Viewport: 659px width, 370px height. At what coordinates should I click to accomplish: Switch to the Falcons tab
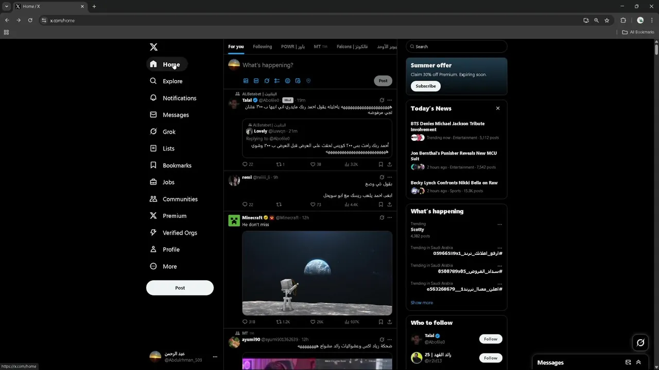352,47
